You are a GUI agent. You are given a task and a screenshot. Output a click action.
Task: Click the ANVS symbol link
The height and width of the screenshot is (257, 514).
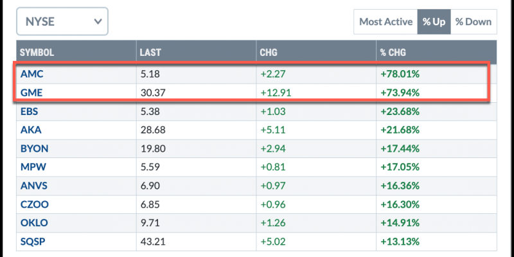(34, 186)
